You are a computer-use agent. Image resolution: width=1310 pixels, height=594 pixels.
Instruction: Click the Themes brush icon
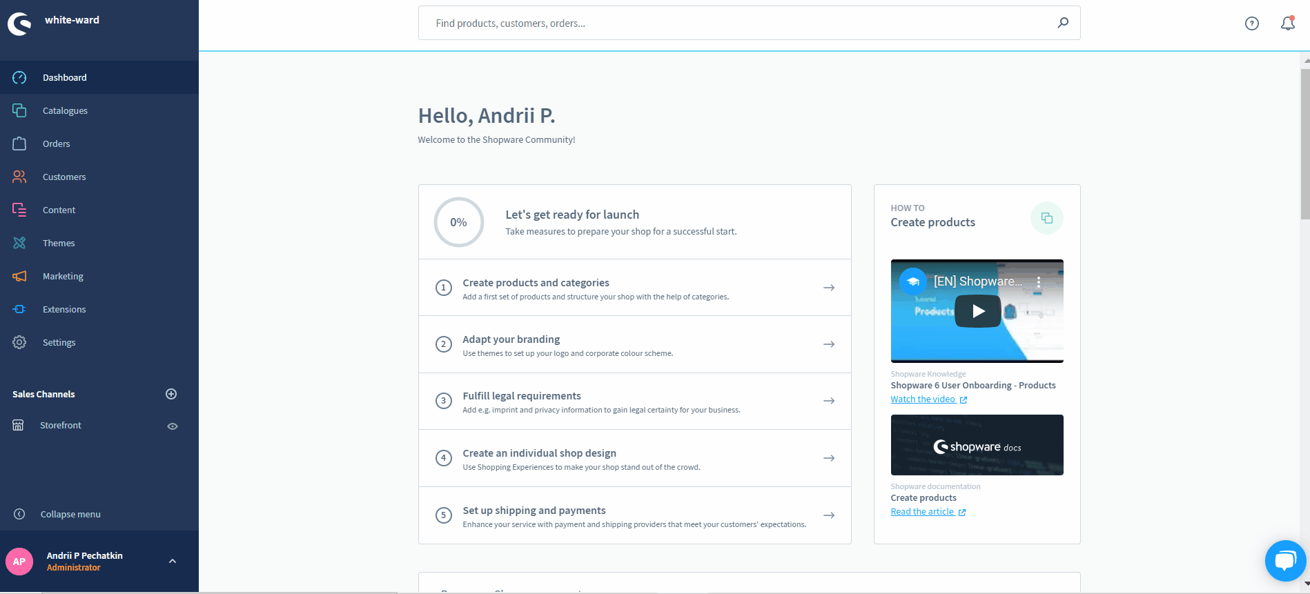click(19, 243)
